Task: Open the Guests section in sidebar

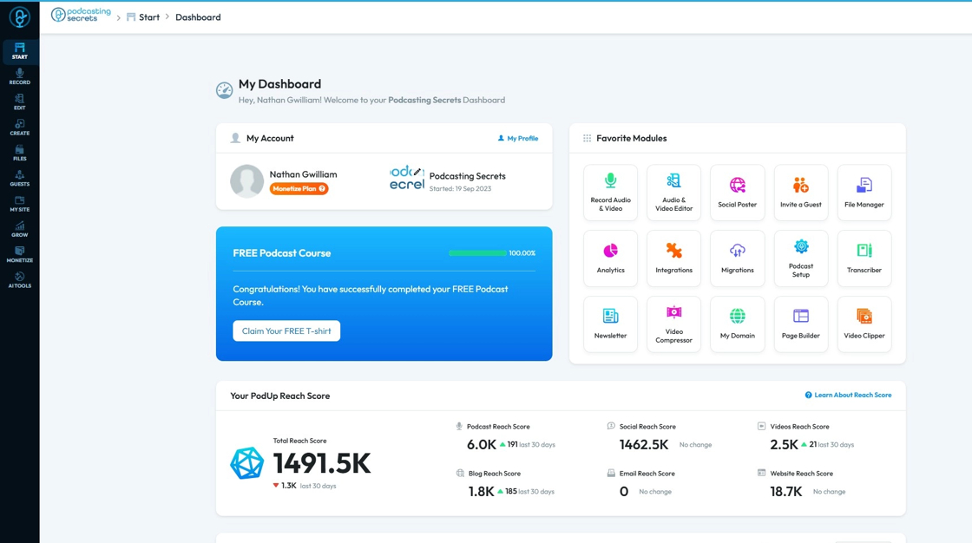Action: 19,179
